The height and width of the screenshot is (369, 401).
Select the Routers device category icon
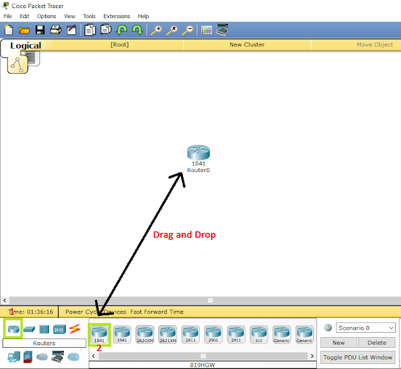point(13,329)
